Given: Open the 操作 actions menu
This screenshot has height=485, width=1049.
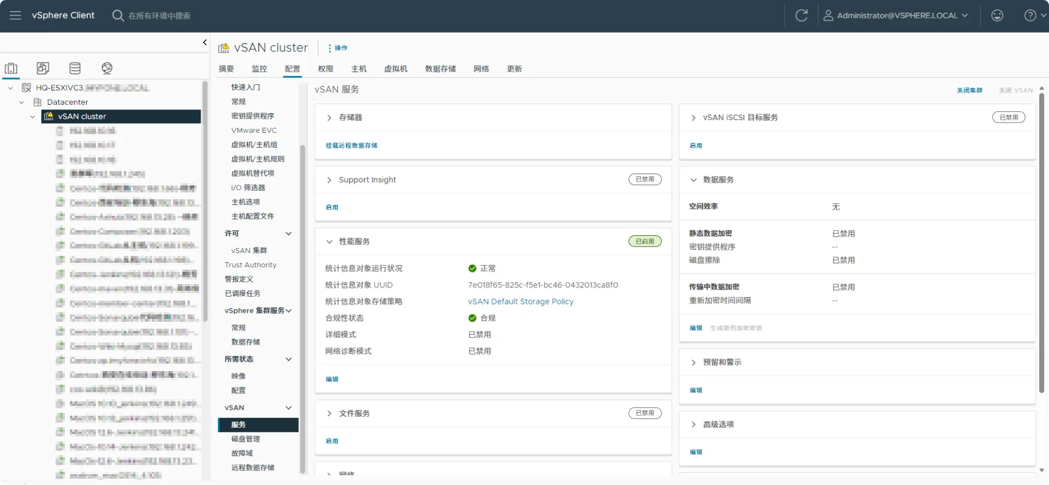Looking at the screenshot, I should tap(338, 48).
